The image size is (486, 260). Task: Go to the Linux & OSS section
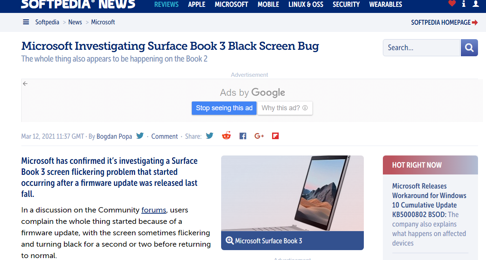[x=306, y=5]
